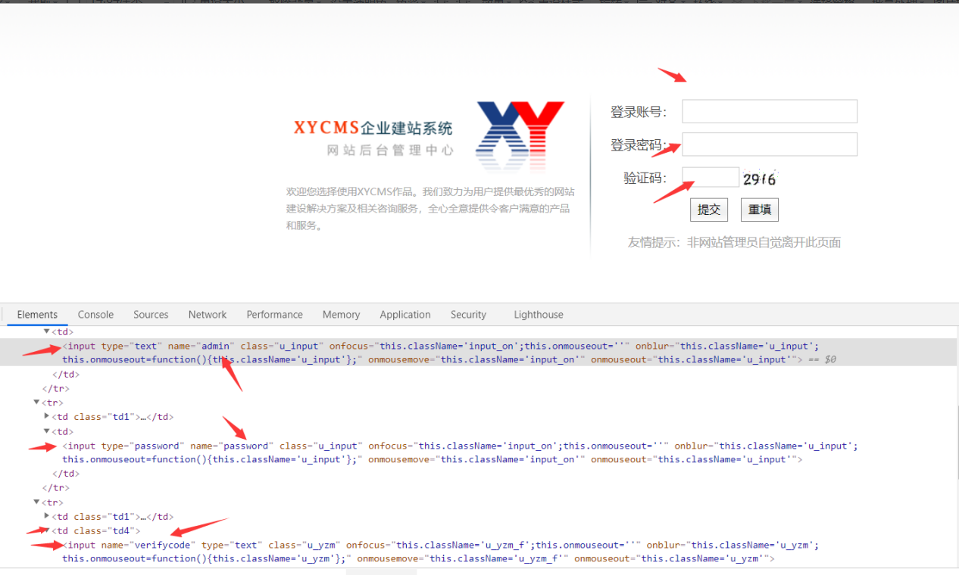Select the input name="verifycode" element row
959x575 pixels.
tap(479, 552)
